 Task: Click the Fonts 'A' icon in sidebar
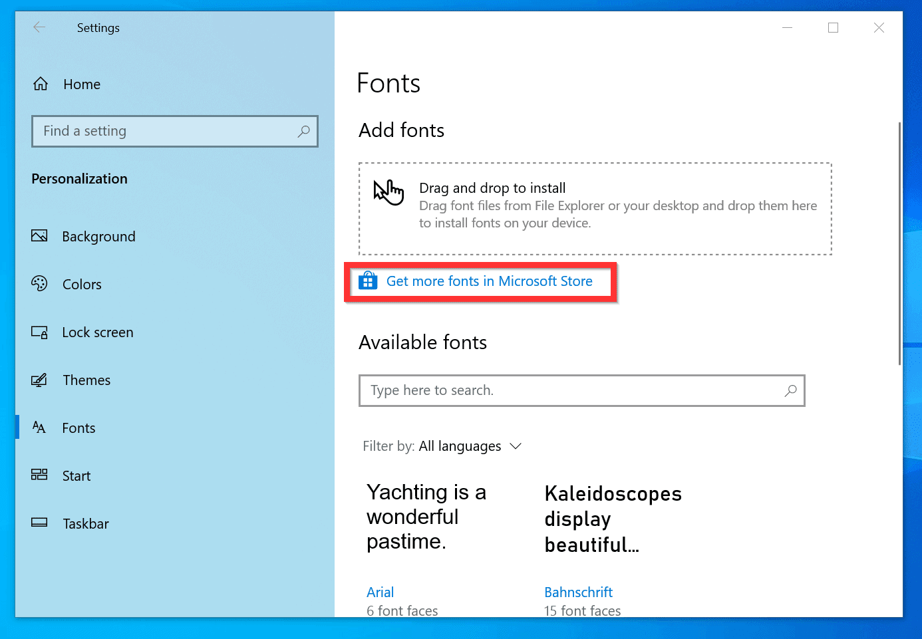(x=40, y=428)
